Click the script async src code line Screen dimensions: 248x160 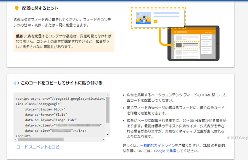tap(60, 99)
